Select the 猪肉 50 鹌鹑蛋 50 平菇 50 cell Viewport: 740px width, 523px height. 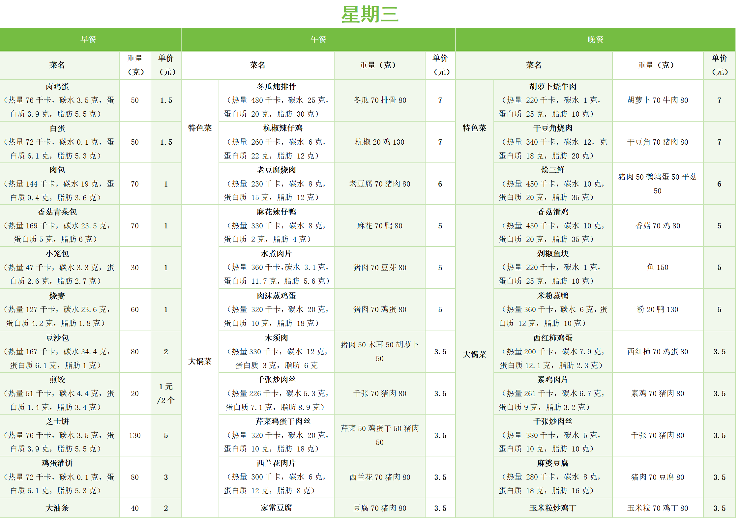click(657, 184)
